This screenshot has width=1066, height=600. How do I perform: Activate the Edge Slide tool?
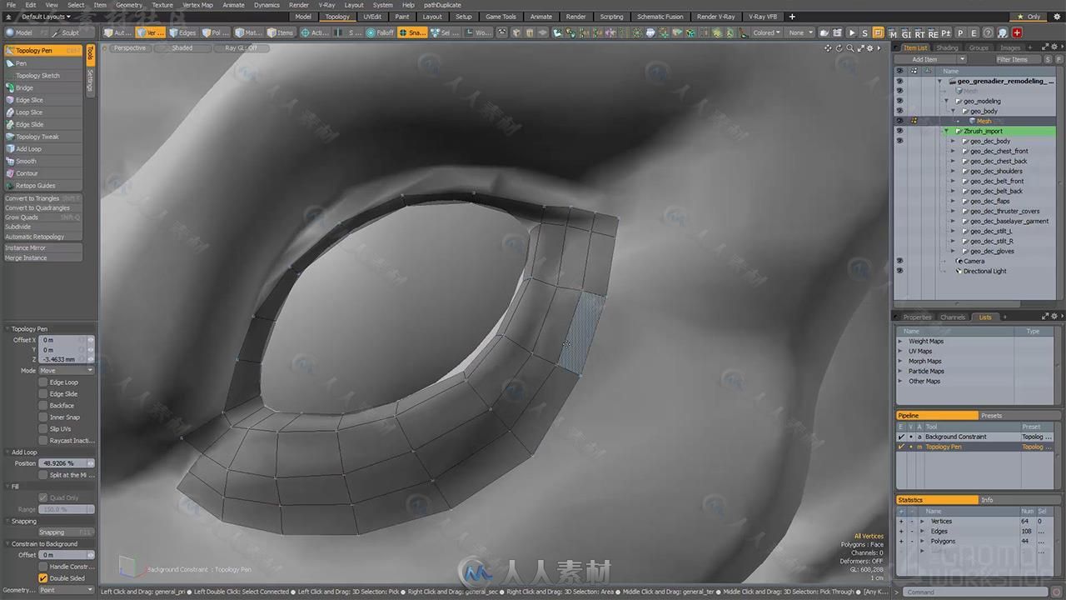pyautogui.click(x=43, y=124)
